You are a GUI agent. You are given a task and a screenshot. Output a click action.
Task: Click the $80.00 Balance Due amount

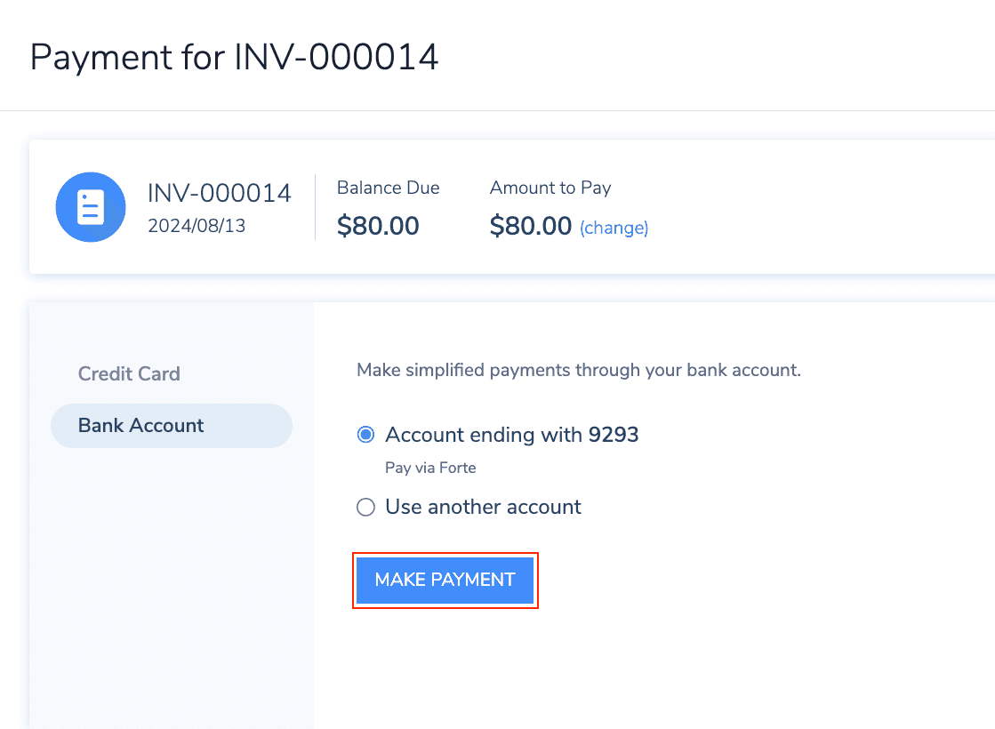378,225
